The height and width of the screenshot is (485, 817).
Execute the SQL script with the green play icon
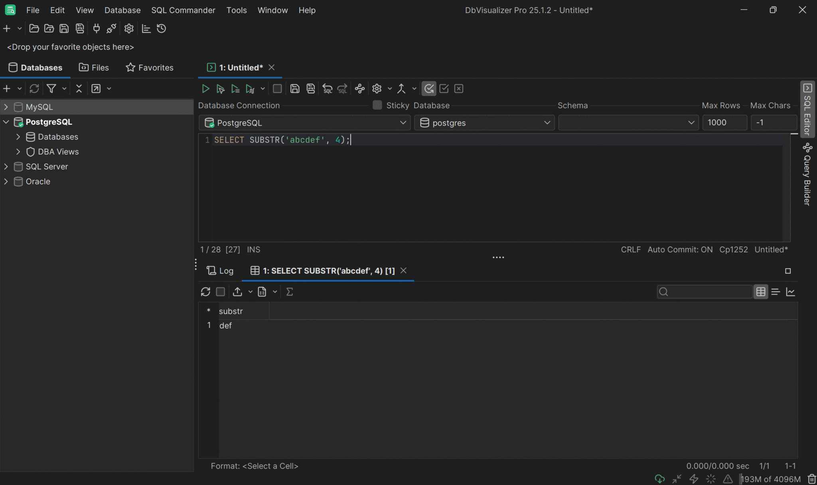pos(205,89)
